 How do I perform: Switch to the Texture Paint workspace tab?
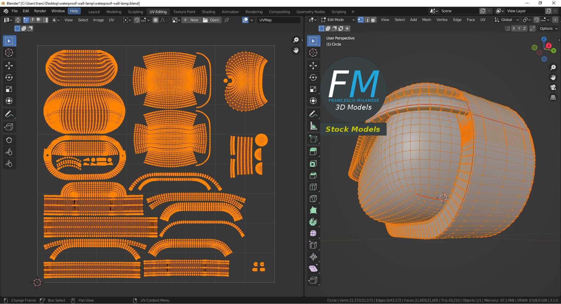click(x=184, y=12)
